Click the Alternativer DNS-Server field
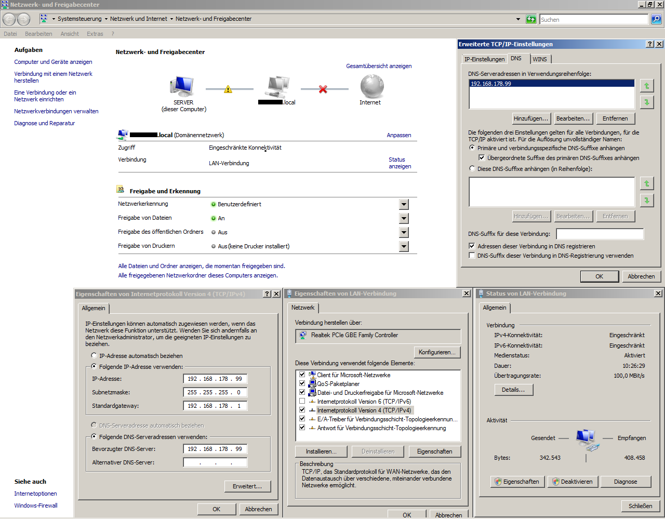The image size is (665, 519). (x=215, y=462)
